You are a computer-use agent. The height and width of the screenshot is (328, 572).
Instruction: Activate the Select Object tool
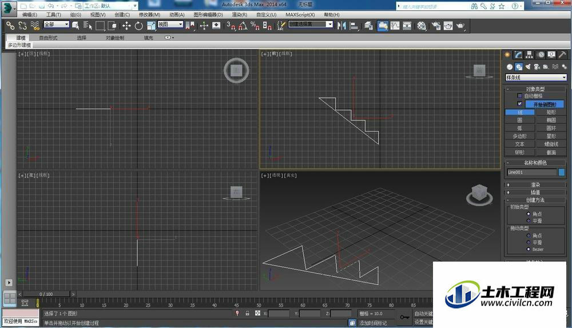coord(76,26)
